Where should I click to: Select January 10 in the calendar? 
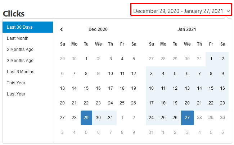pyautogui.click(x=151, y=88)
